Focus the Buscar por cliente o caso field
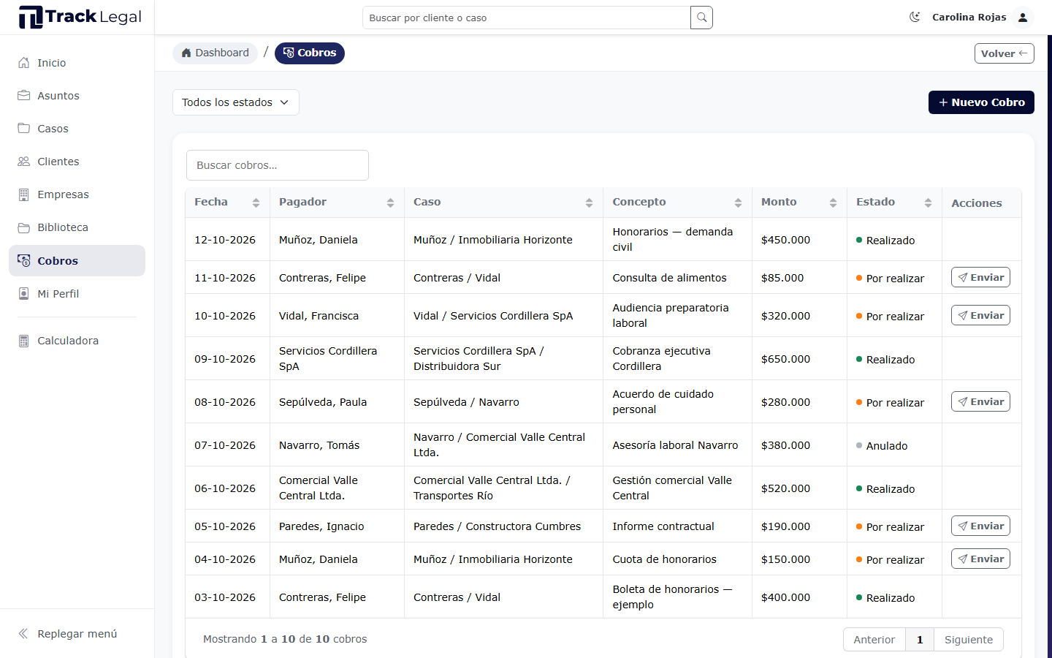1052x658 pixels. click(526, 18)
